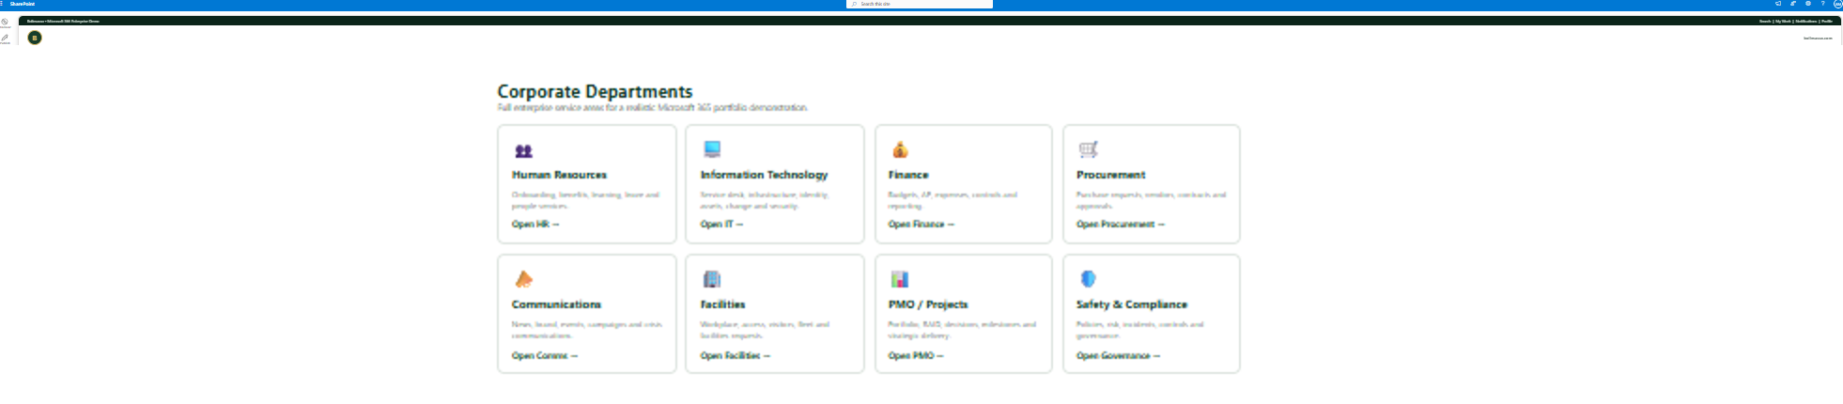1843x404 pixels.
Task: Follow the Open Finance link
Action: (x=921, y=225)
